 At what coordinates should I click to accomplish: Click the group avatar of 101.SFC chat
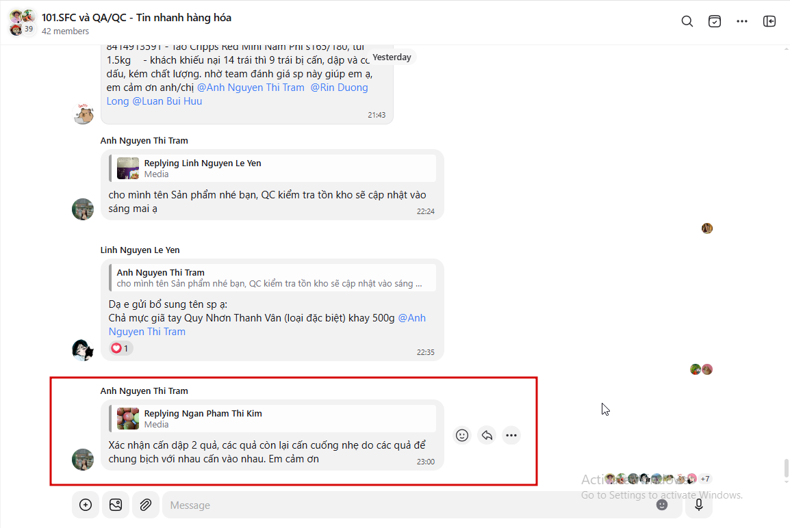click(x=22, y=22)
